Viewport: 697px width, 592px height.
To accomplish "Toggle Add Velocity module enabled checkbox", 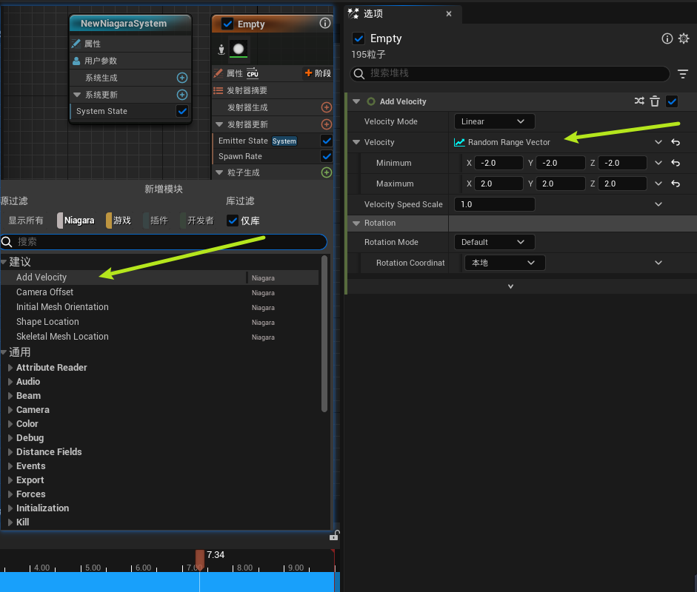I will click(x=672, y=101).
